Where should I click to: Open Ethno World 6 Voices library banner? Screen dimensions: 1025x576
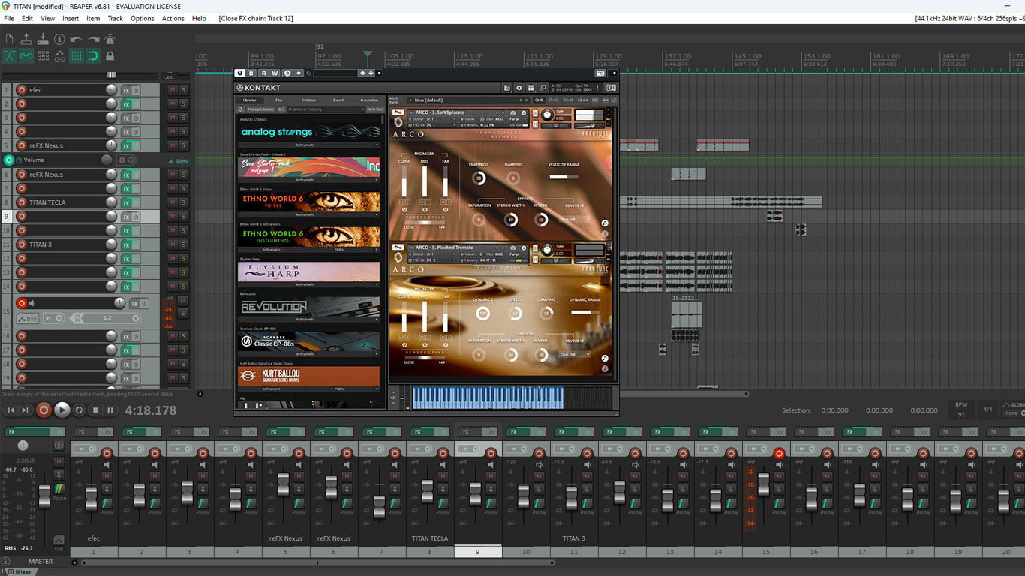310,201
